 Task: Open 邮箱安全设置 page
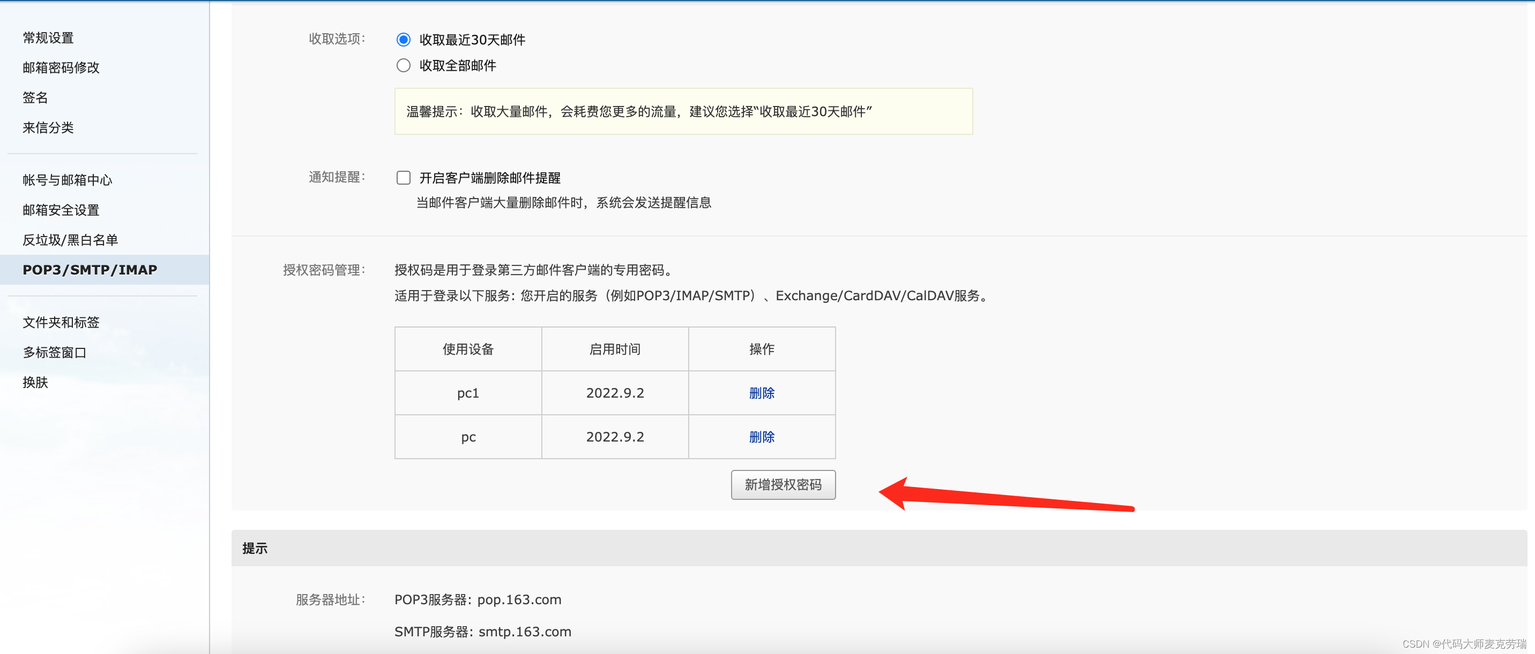pyautogui.click(x=61, y=210)
